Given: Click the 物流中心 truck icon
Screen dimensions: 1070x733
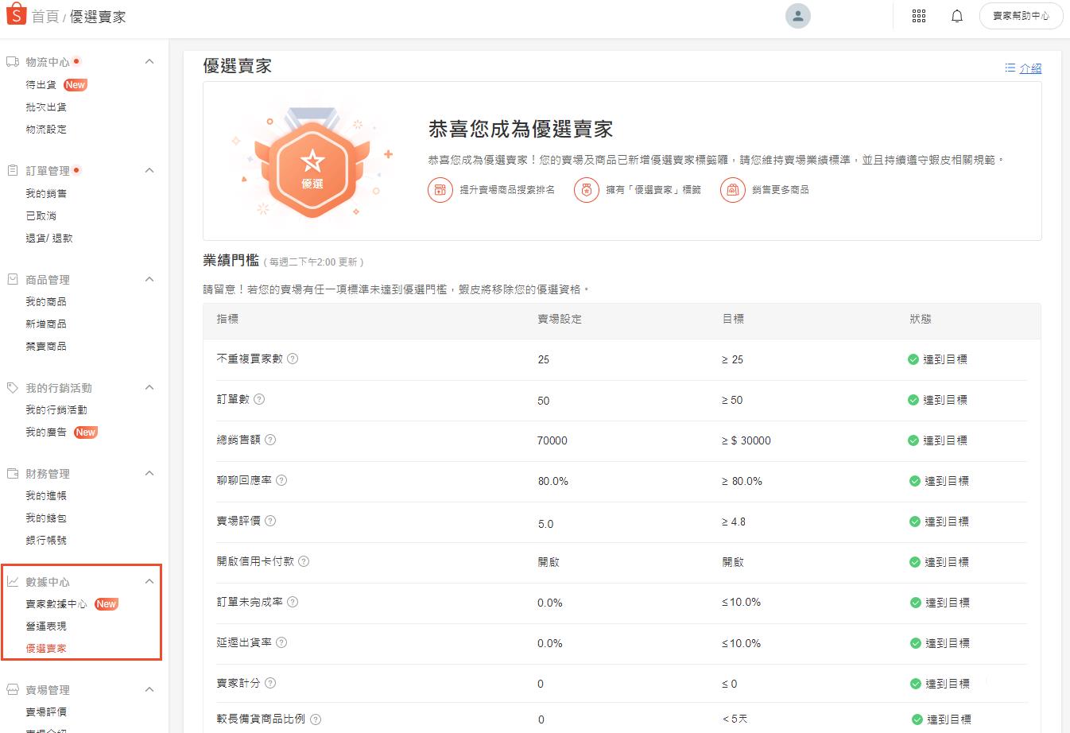Looking at the screenshot, I should (13, 62).
